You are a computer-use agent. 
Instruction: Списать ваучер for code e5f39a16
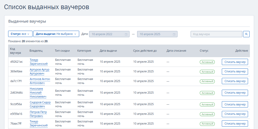pos(235,114)
